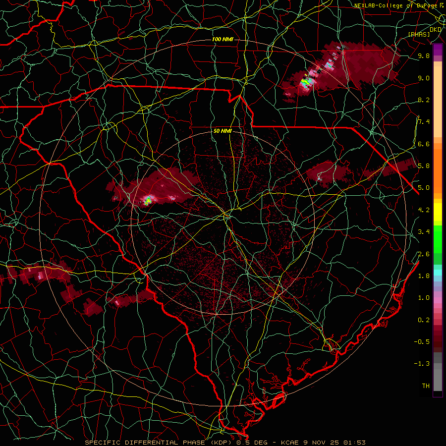Select the 5.0 value on the color scale
This screenshot has width=446, height=446.
(x=424, y=188)
